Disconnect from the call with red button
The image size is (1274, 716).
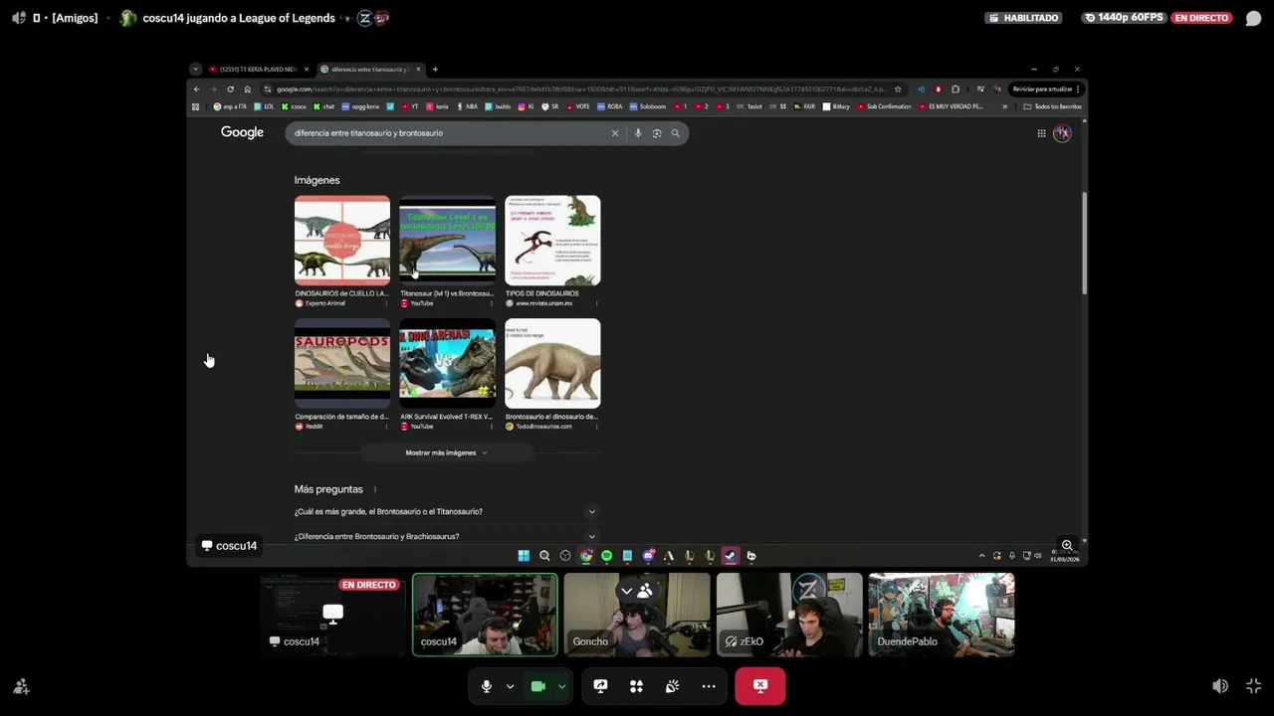[760, 686]
